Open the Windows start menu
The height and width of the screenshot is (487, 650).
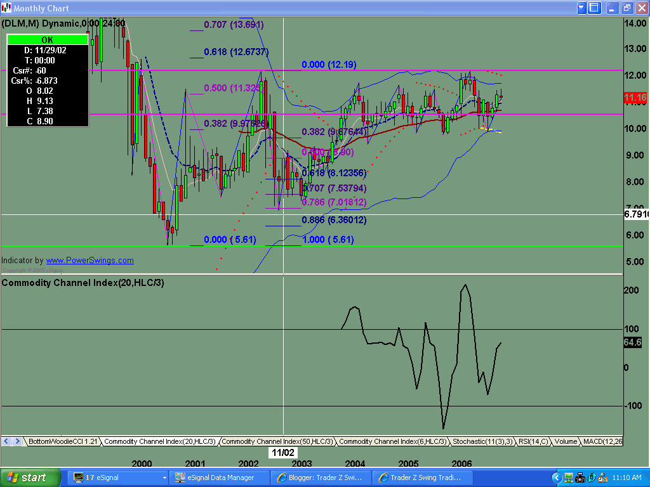click(x=30, y=477)
